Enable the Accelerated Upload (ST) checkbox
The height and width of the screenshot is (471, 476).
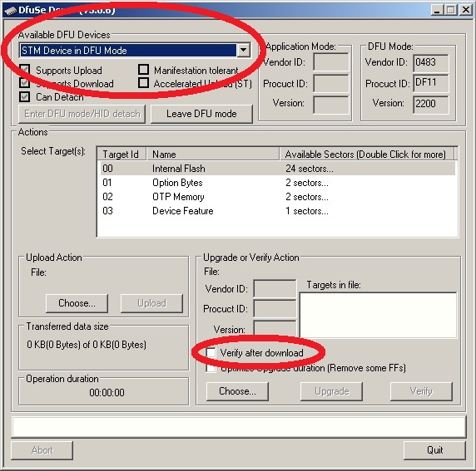[143, 82]
